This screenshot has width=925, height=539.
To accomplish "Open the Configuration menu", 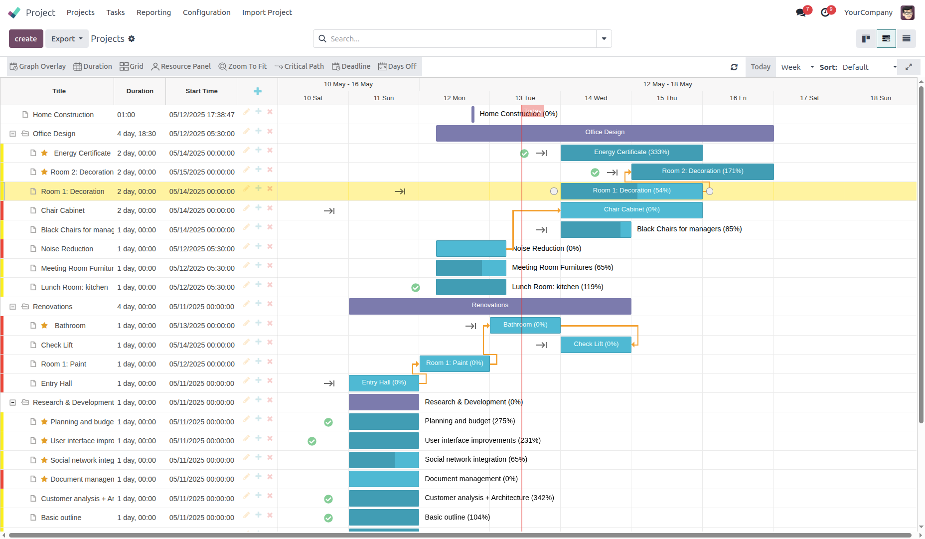I will tap(206, 12).
